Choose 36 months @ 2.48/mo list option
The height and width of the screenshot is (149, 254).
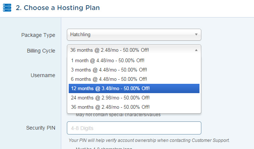click(x=134, y=107)
